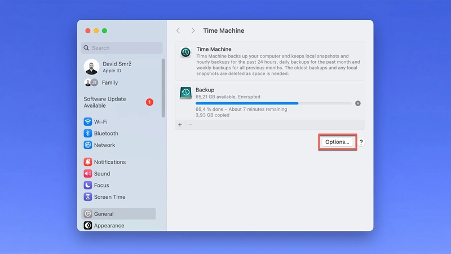Image resolution: width=451 pixels, height=254 pixels.
Task: Click into the Search field
Action: (x=122, y=48)
